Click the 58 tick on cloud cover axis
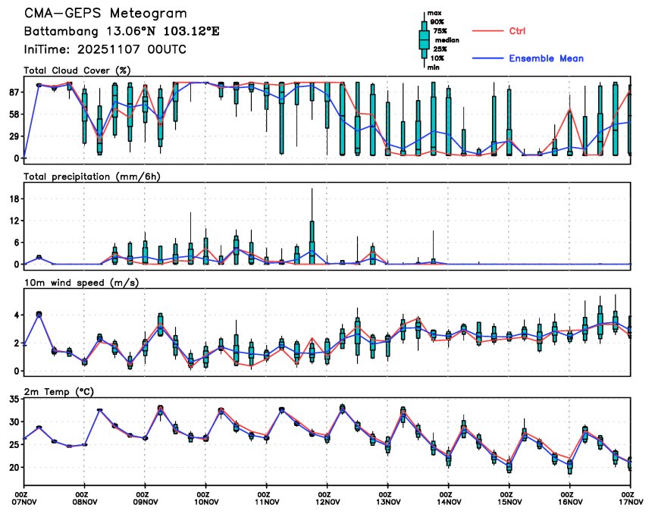This screenshot has height=514, width=652. pyautogui.click(x=14, y=114)
